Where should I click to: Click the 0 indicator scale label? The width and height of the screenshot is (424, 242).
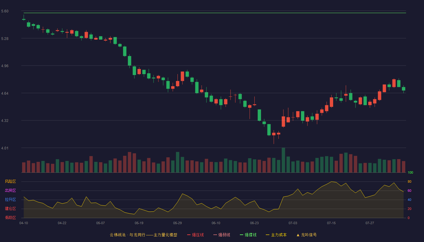[409, 218]
